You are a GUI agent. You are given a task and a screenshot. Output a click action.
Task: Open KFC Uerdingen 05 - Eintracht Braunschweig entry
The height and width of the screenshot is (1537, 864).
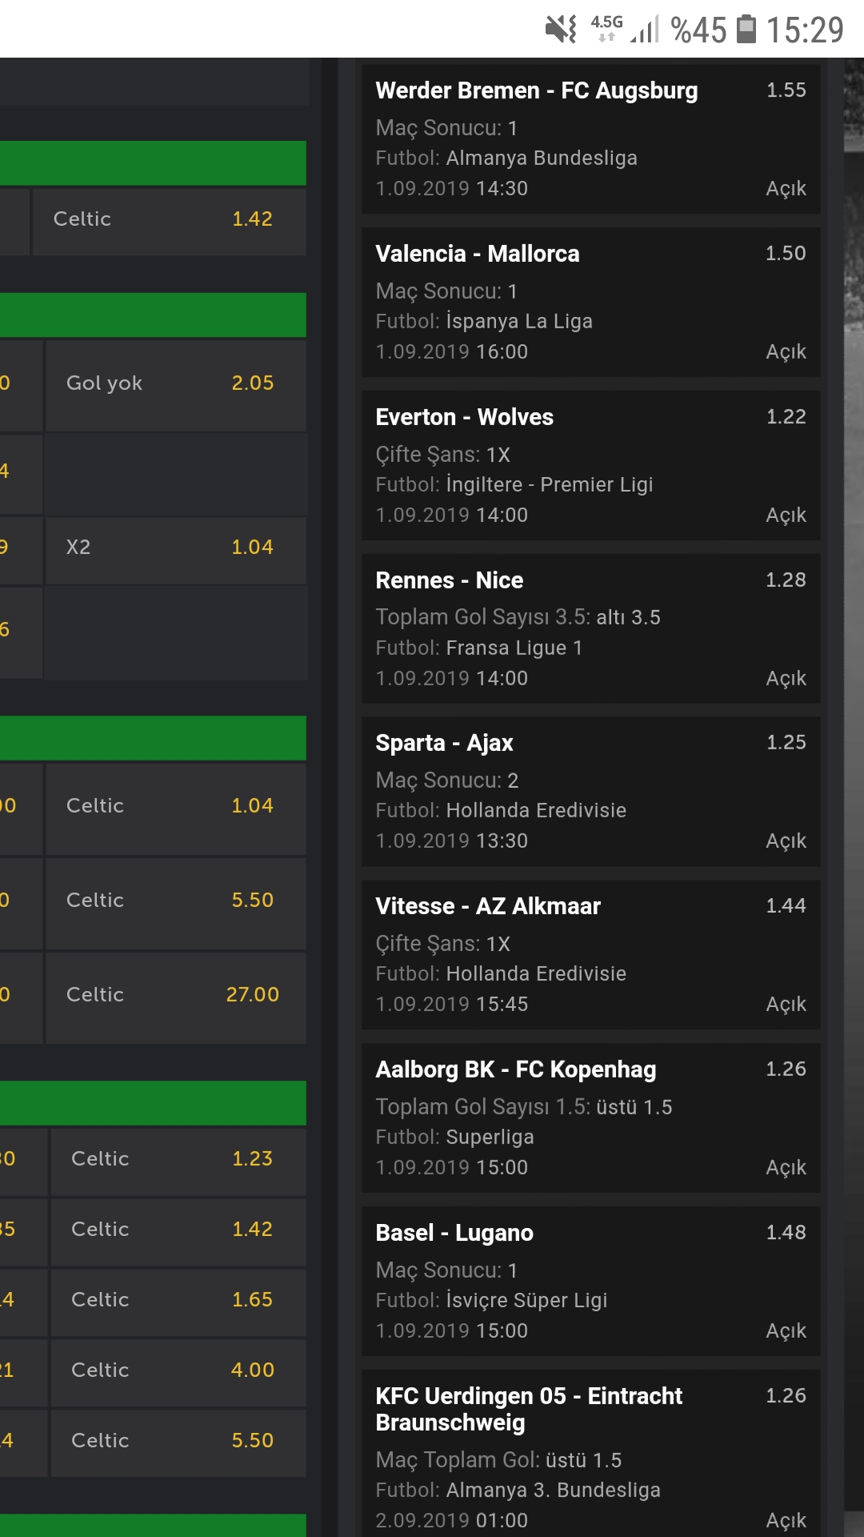[x=591, y=1453]
